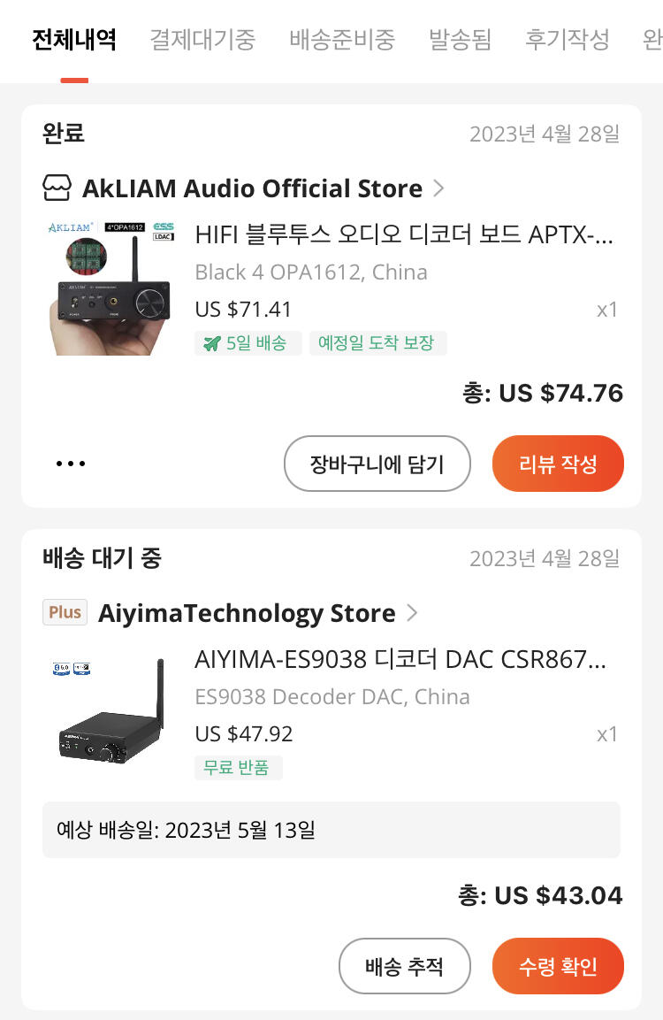
Task: Tap the Plus badge beside AiyimaTechnology
Action: pos(65,612)
